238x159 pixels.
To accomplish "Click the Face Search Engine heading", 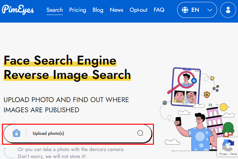I will pyautogui.click(x=60, y=60).
